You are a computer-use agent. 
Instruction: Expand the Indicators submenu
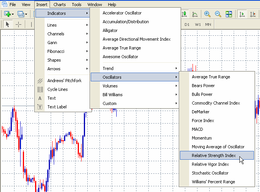pyautogui.click(x=63, y=13)
